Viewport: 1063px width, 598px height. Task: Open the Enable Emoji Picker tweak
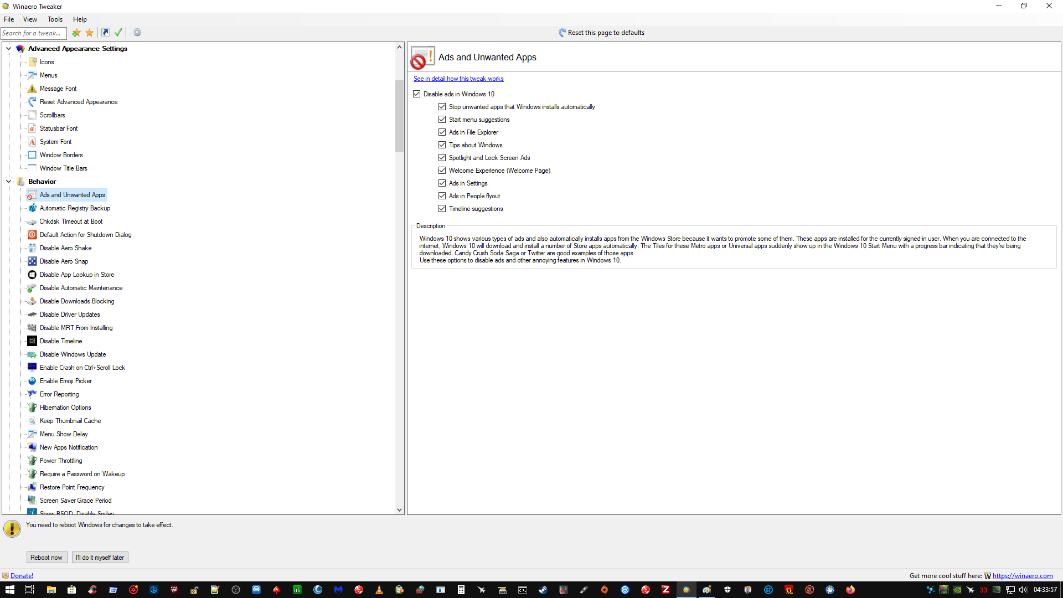(x=65, y=381)
